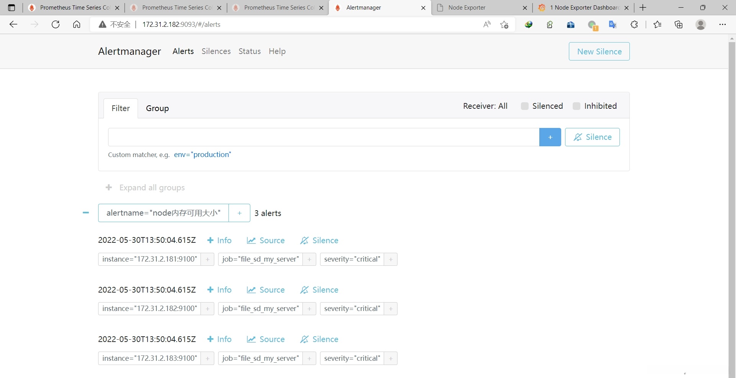Viewport: 736px width, 378px height.
Task: Expand Info for alert instance 172.31.2.182
Action: tap(219, 290)
